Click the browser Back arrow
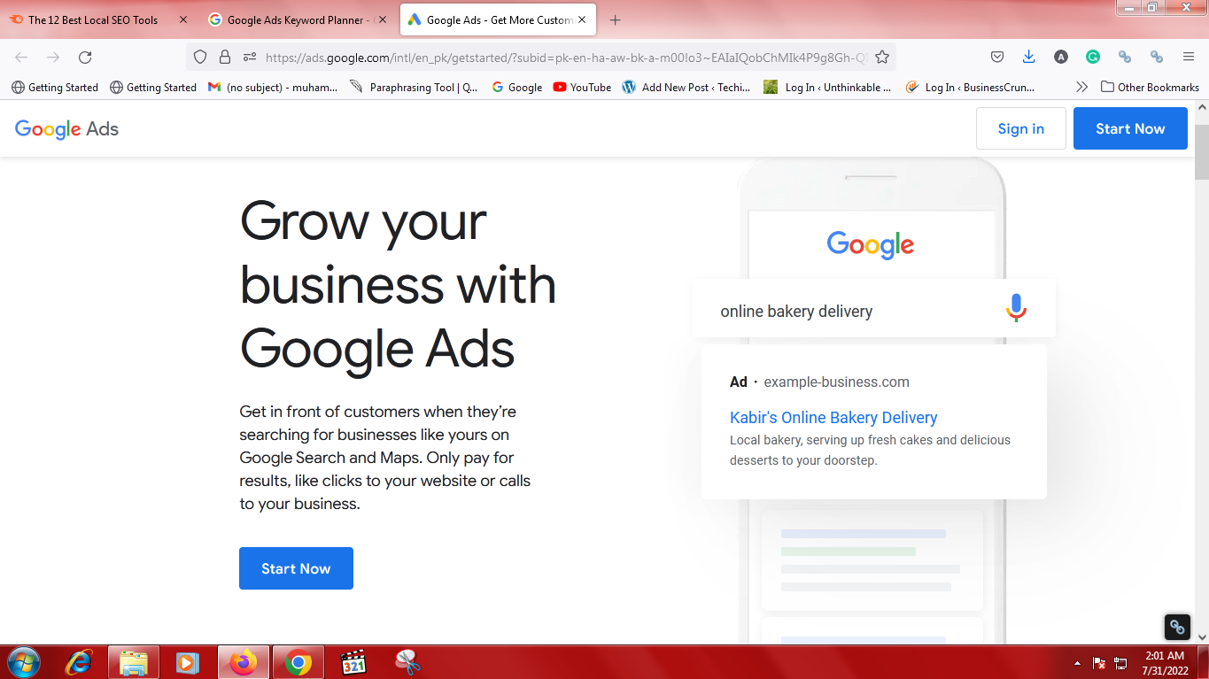The height and width of the screenshot is (679, 1209). [21, 57]
